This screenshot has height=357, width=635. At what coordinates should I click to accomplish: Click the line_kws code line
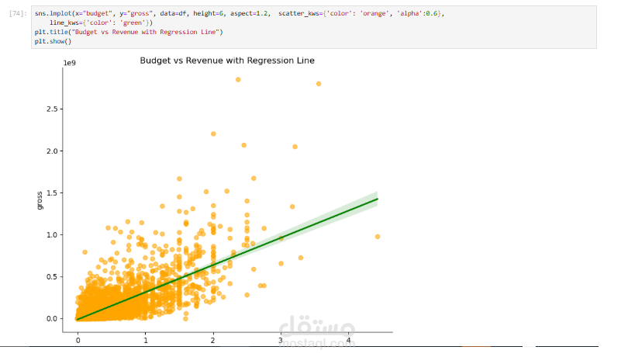point(102,23)
